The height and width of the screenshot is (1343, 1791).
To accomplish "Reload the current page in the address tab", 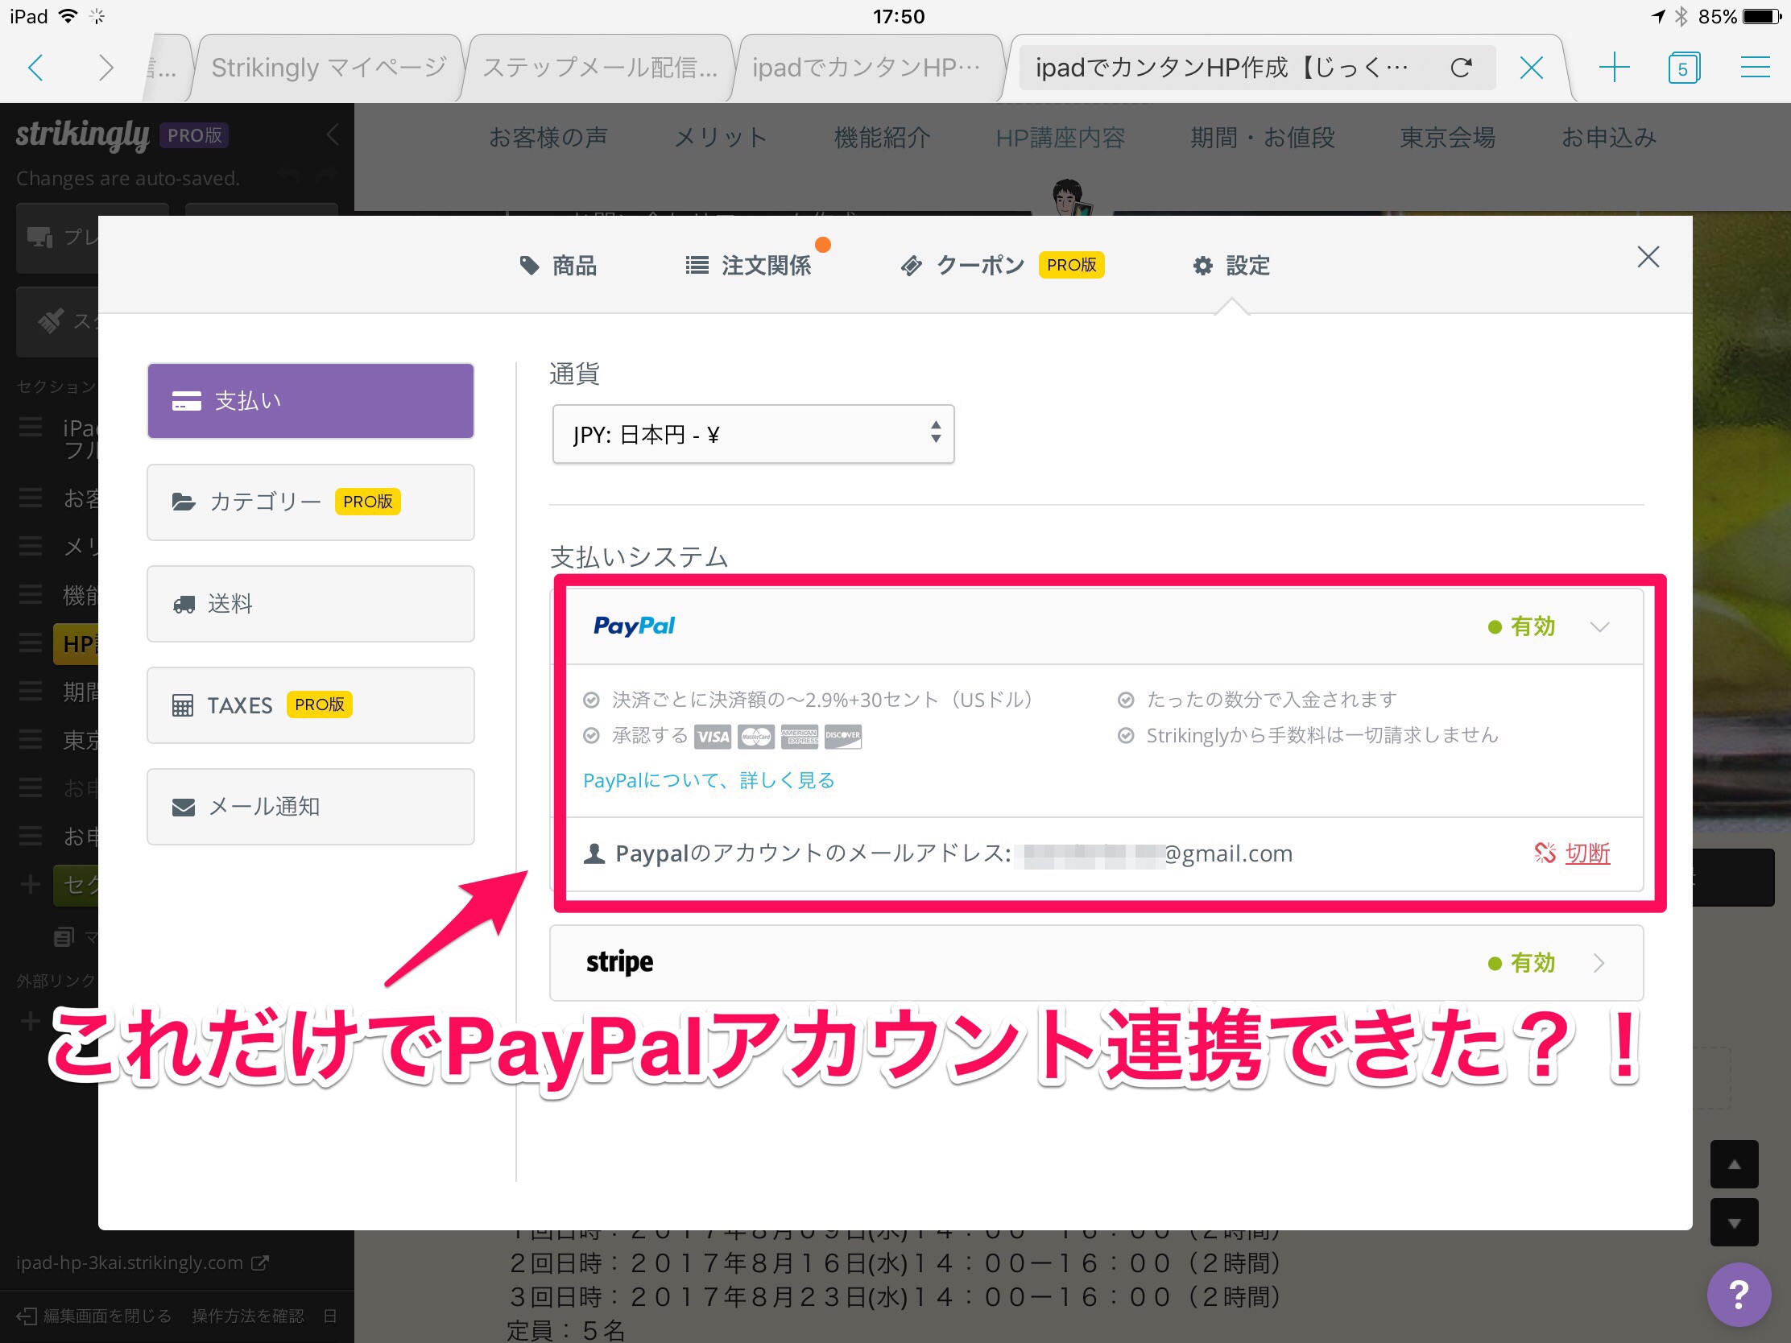I will (x=1461, y=67).
